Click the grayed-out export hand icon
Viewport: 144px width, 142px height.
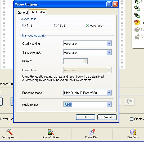click(137, 29)
